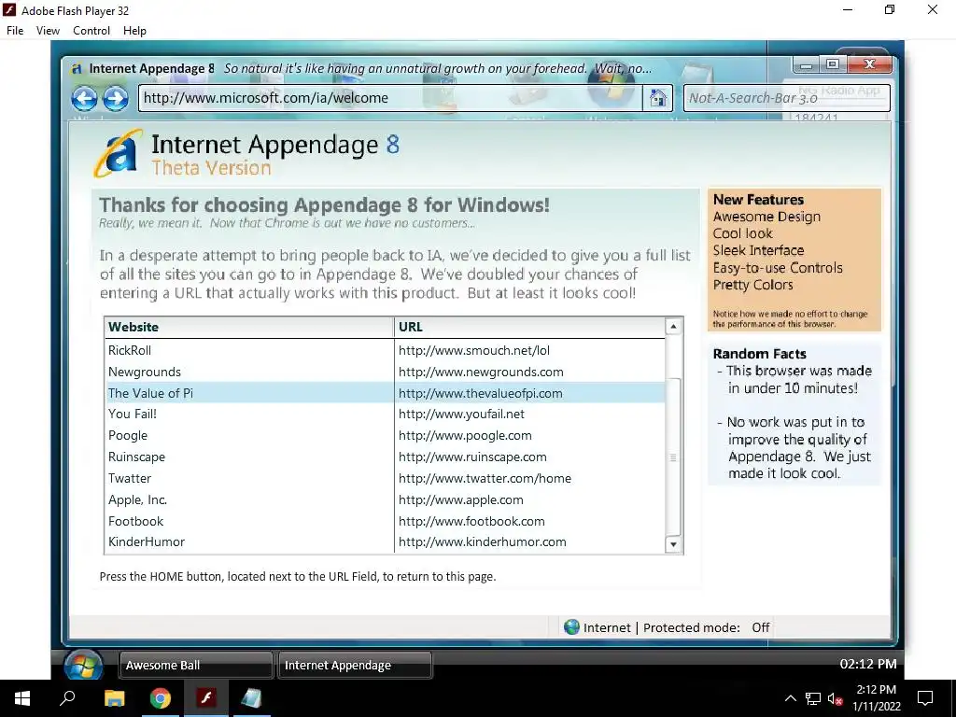Select The Value of Pi row
Image resolution: width=956 pixels, height=717 pixels.
point(385,393)
